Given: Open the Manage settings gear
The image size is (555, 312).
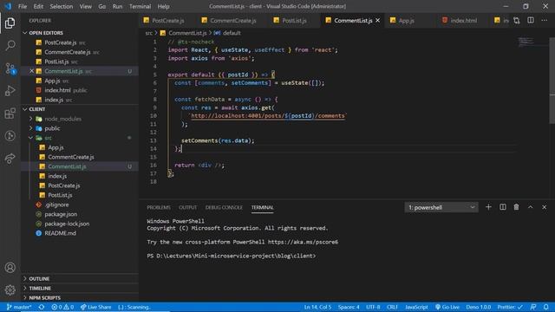Looking at the screenshot, I should 10,290.
